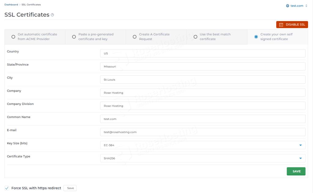Expand the Certificate Type dropdown
This screenshot has width=313, height=193.
click(x=202, y=158)
